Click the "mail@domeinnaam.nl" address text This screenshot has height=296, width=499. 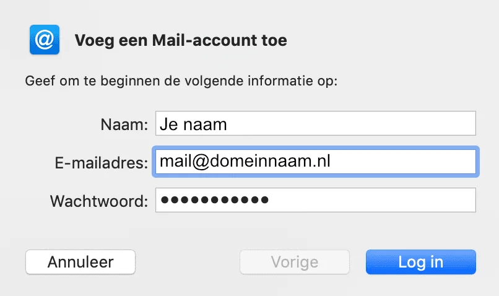click(x=245, y=162)
